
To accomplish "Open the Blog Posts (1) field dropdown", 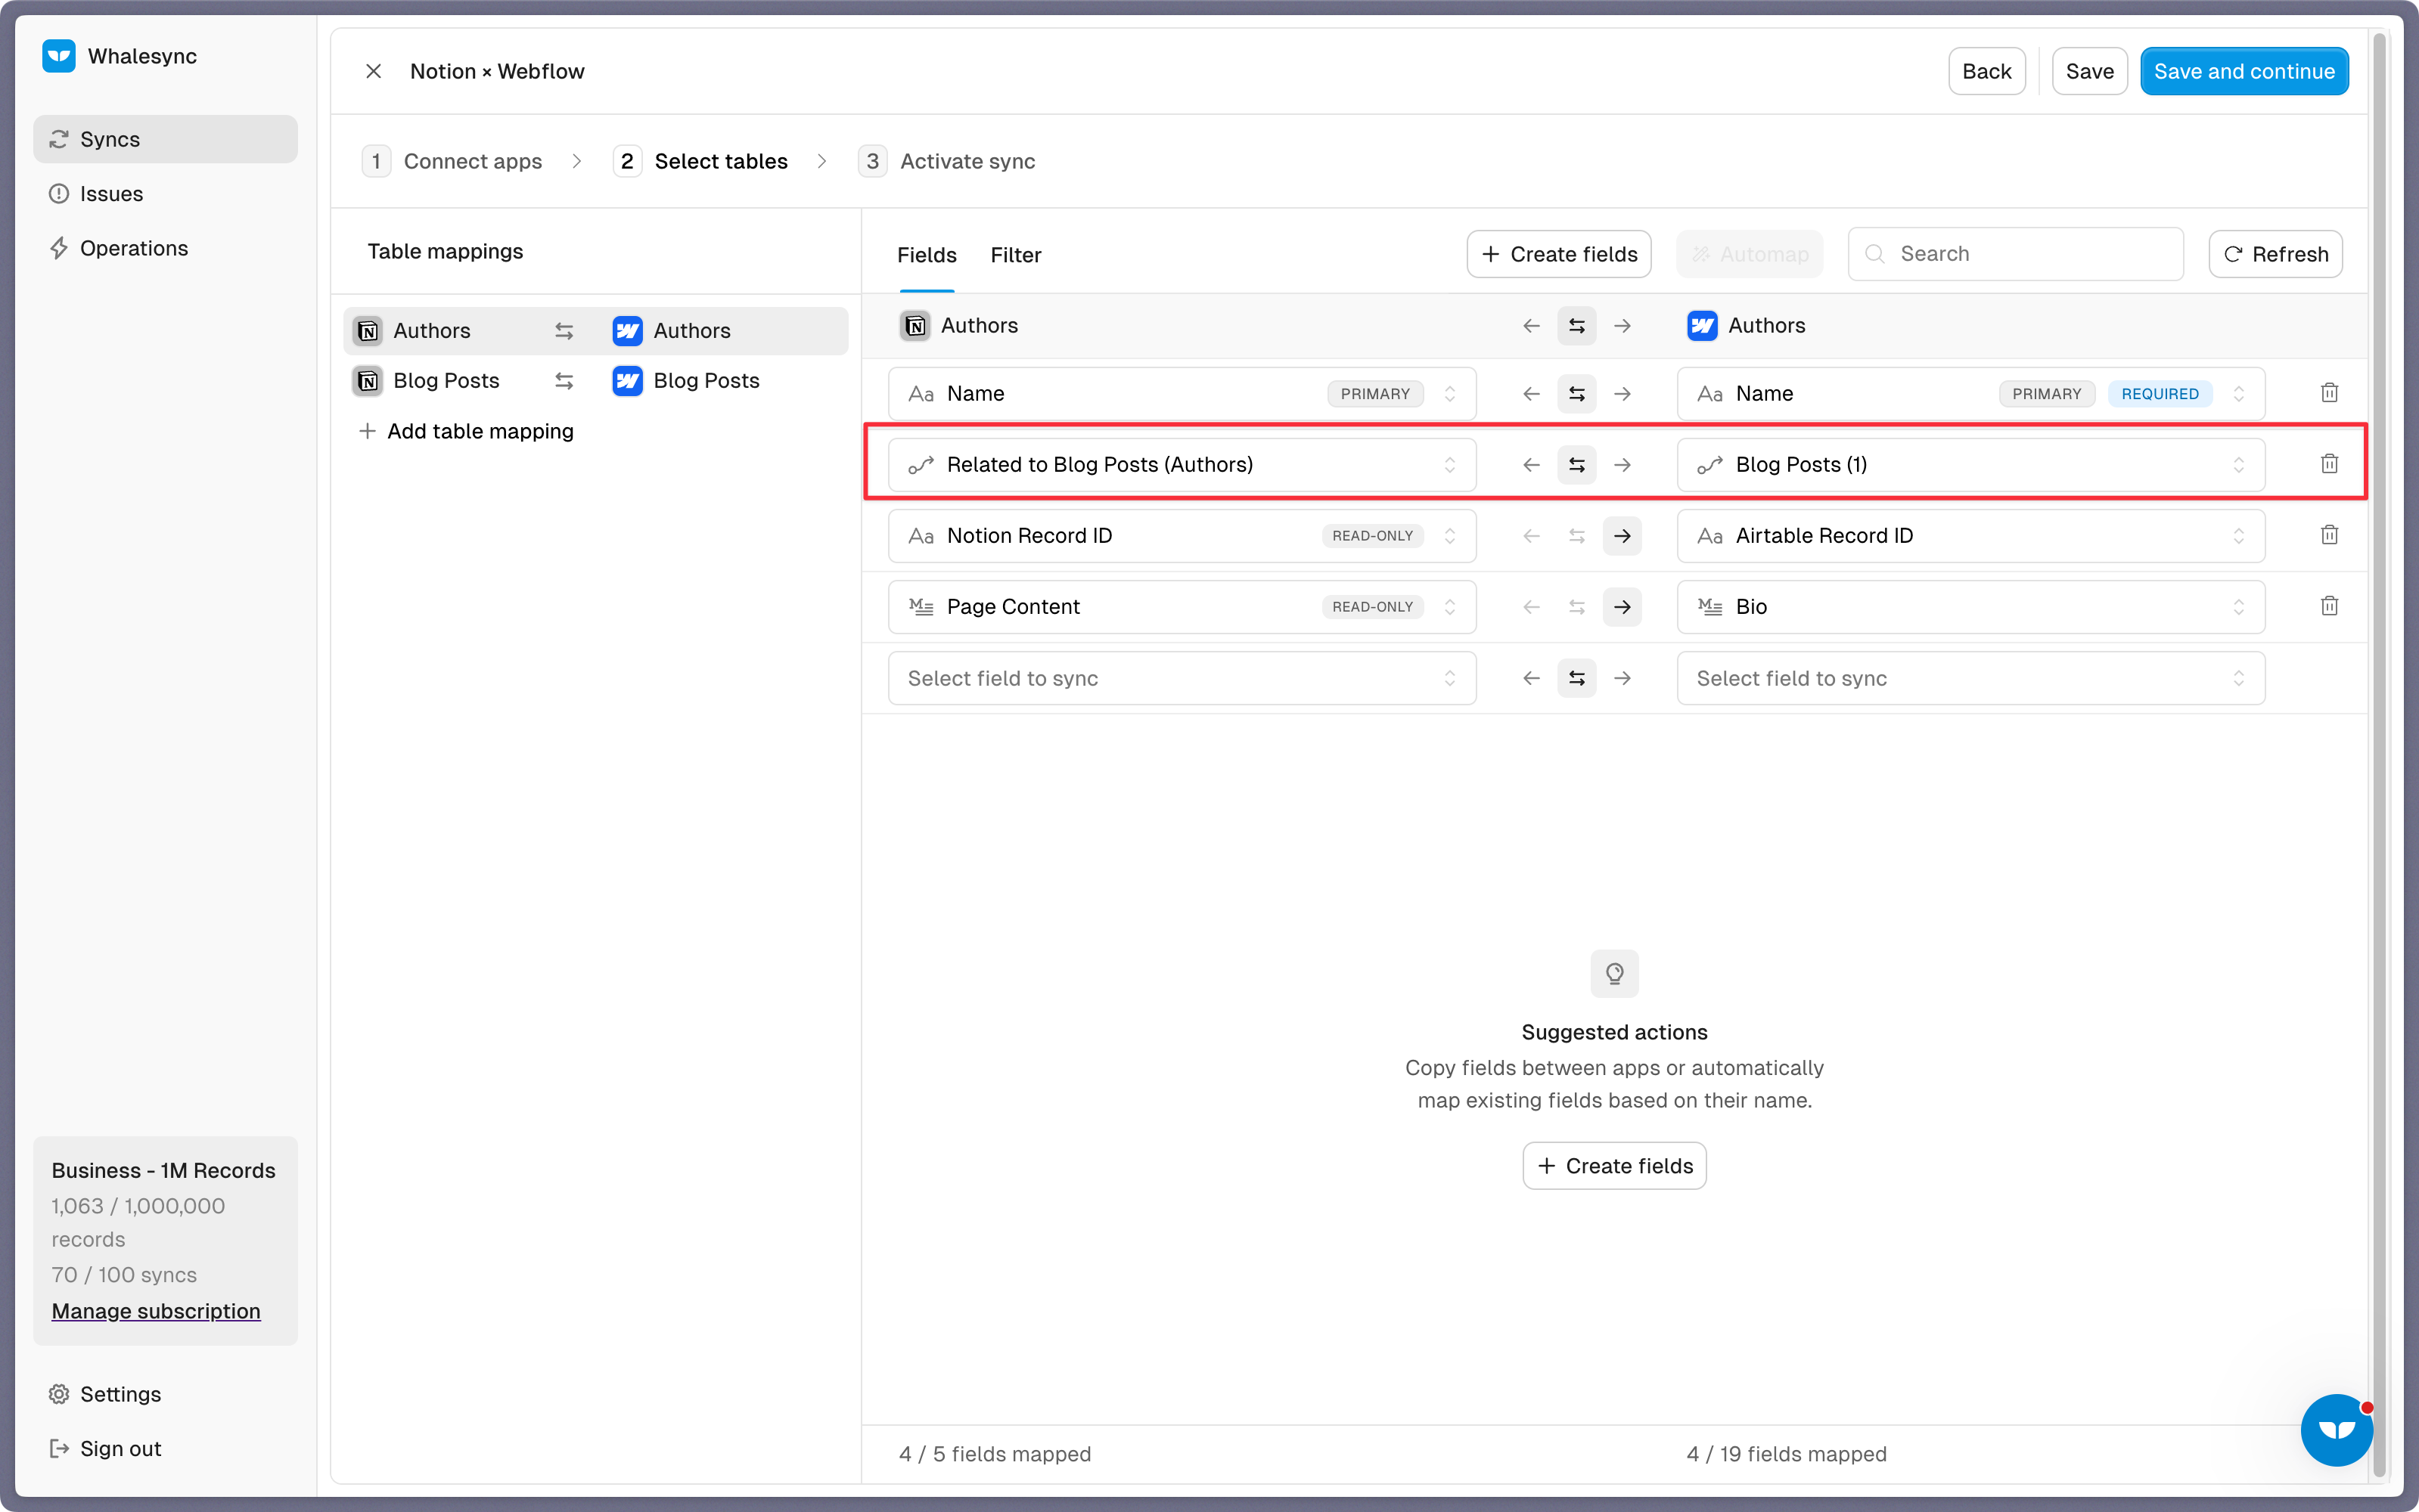I will (1970, 465).
